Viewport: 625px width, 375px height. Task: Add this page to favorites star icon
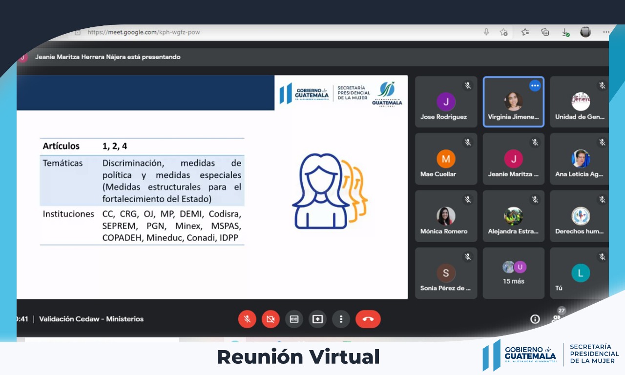504,32
